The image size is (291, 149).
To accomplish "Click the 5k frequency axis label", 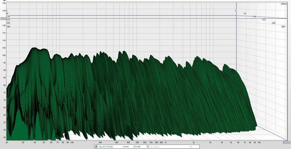I will pos(231,142).
